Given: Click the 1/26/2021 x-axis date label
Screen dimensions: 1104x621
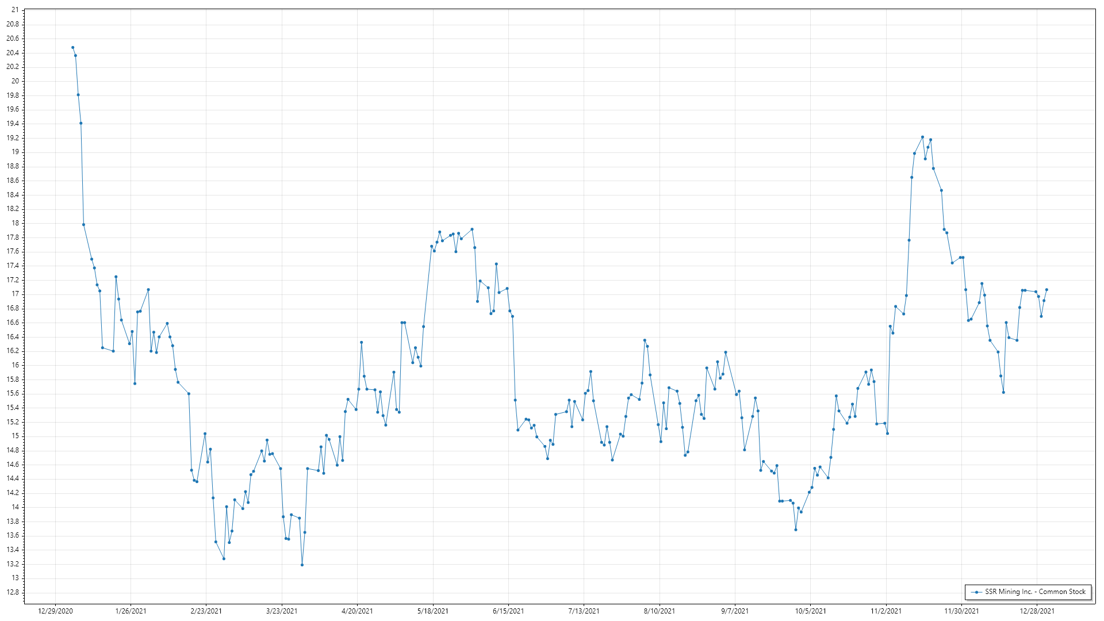Looking at the screenshot, I should (x=131, y=611).
